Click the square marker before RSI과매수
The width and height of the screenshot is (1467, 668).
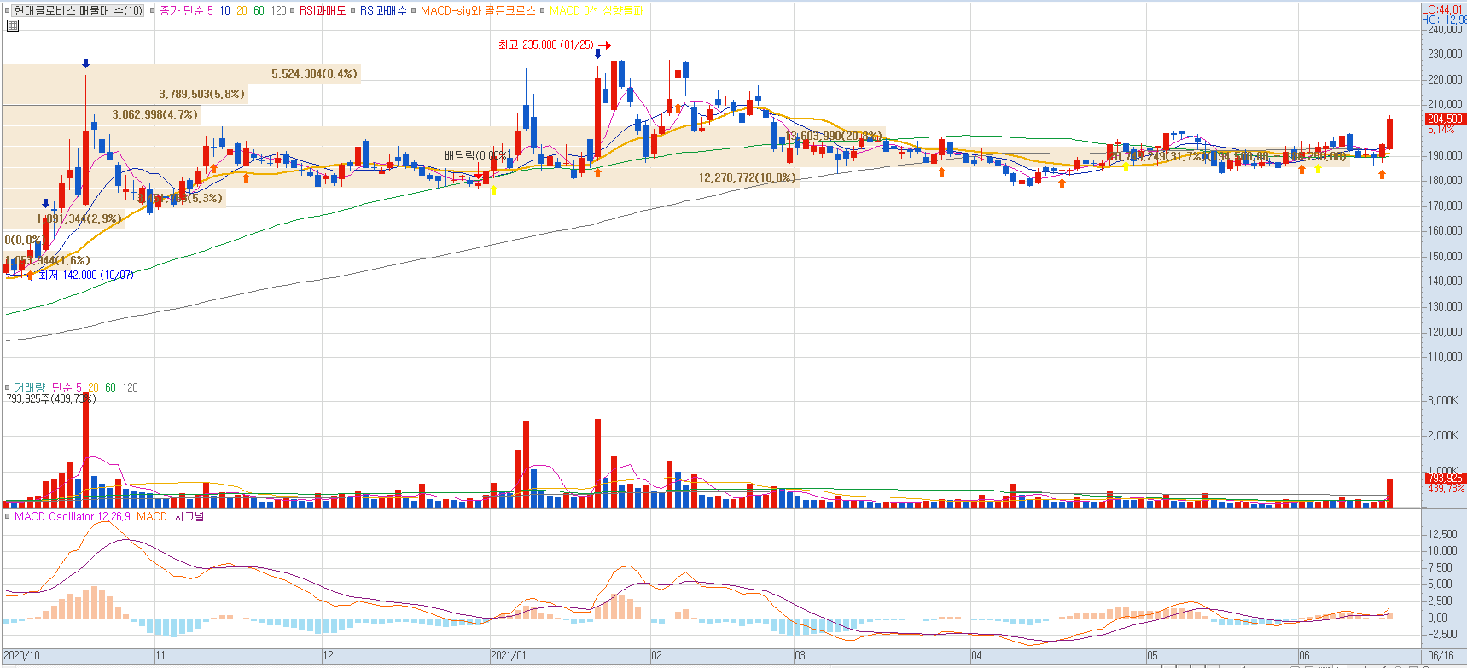point(353,11)
